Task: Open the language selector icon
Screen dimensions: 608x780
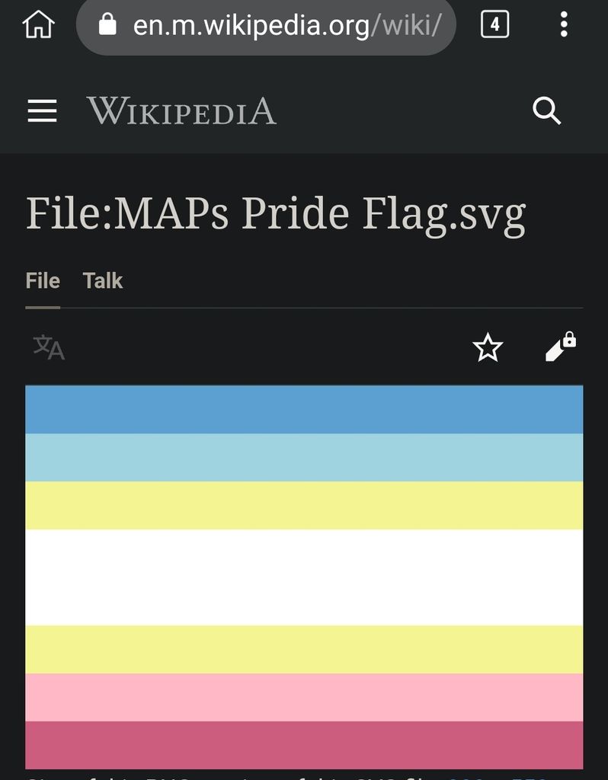Action: (x=49, y=347)
